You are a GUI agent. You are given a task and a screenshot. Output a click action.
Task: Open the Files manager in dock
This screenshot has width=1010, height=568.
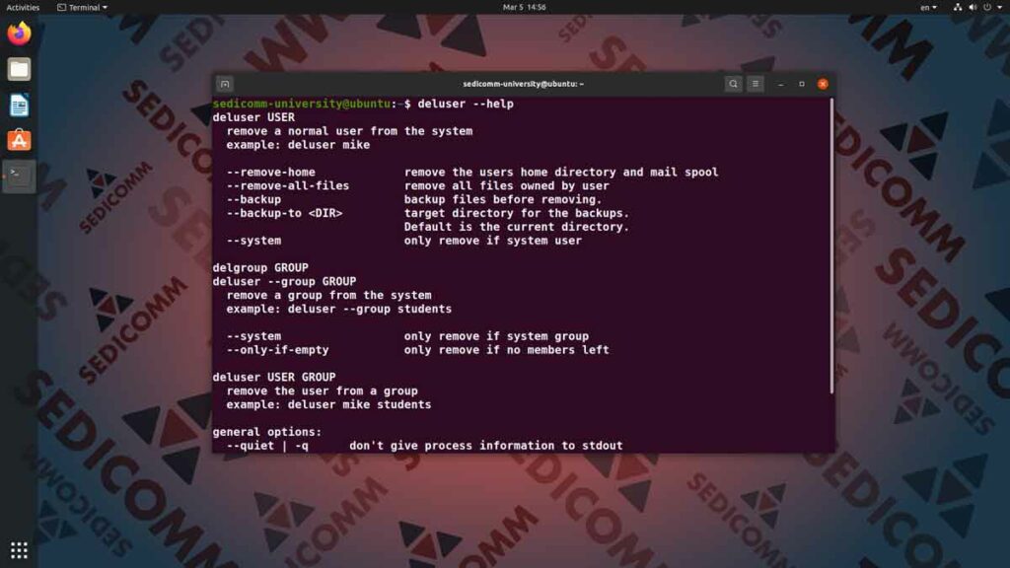point(19,69)
